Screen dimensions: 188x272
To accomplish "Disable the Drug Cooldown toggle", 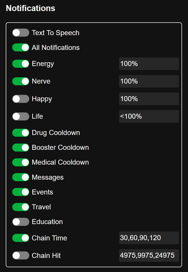I will coord(21,132).
